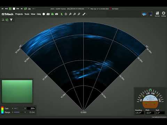Click the green video camera thumbnail

(x=17, y=91)
